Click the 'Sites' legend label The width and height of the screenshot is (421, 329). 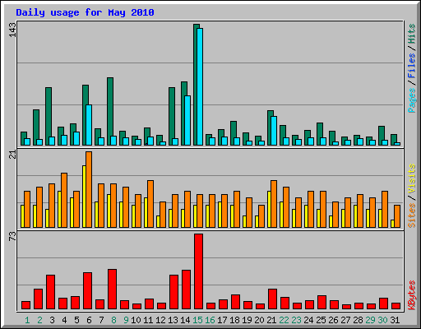[412, 215]
